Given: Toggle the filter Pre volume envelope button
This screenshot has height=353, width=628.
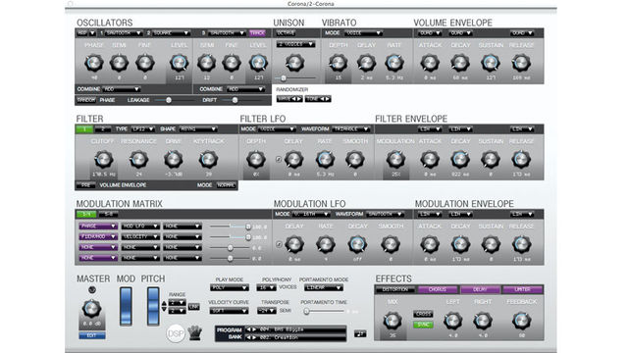Looking at the screenshot, I should point(85,185).
